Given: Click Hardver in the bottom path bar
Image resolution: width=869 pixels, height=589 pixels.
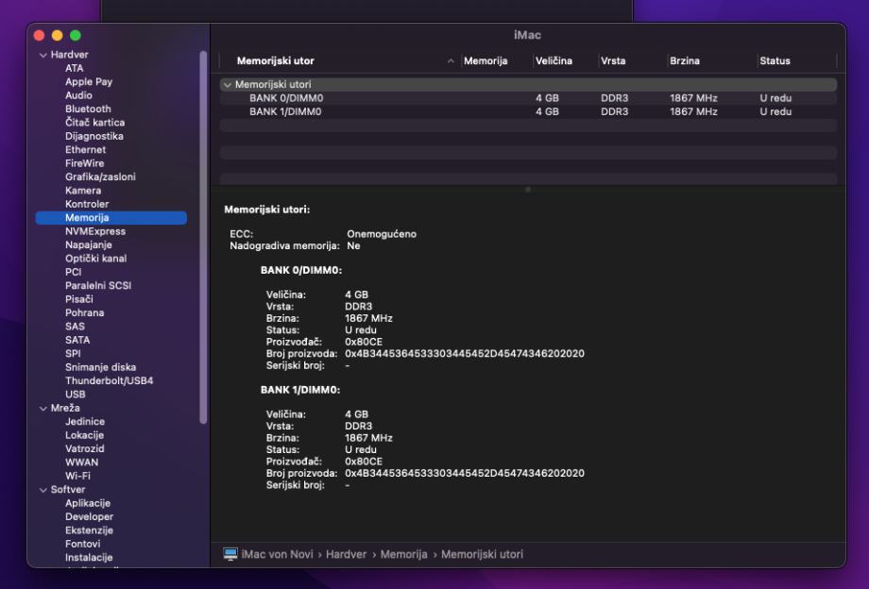Looking at the screenshot, I should 347,554.
